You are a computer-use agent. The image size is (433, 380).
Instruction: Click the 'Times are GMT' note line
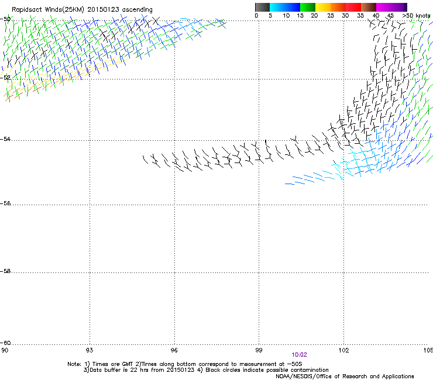(185, 364)
